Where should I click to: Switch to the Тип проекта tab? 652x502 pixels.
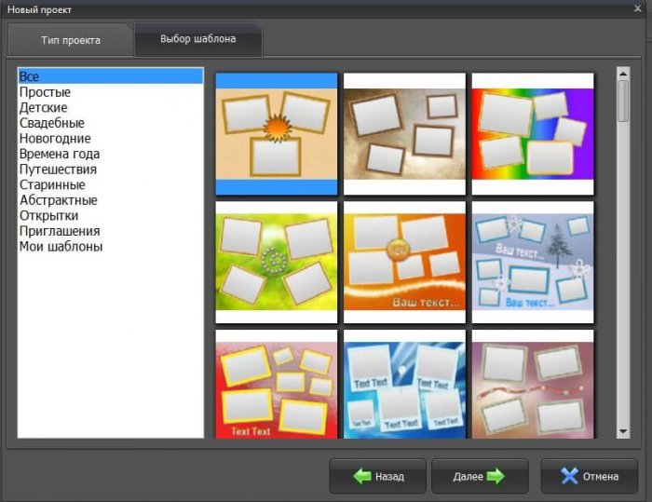[x=71, y=41]
